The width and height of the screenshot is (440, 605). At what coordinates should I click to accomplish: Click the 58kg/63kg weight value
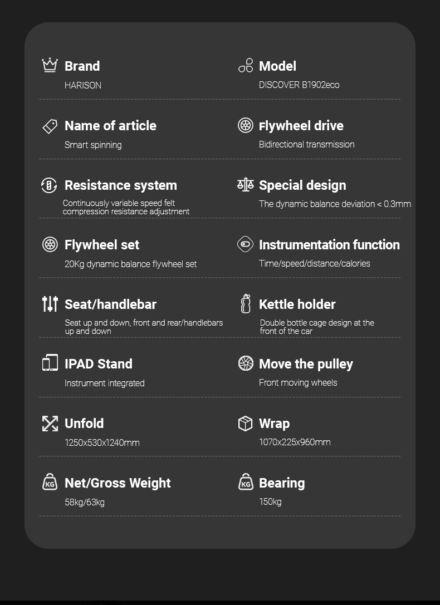tap(85, 503)
